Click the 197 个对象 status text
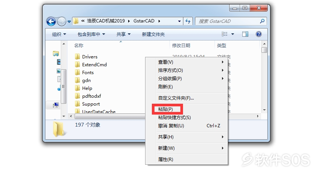This screenshot has width=315, height=170. pyautogui.click(x=88, y=125)
